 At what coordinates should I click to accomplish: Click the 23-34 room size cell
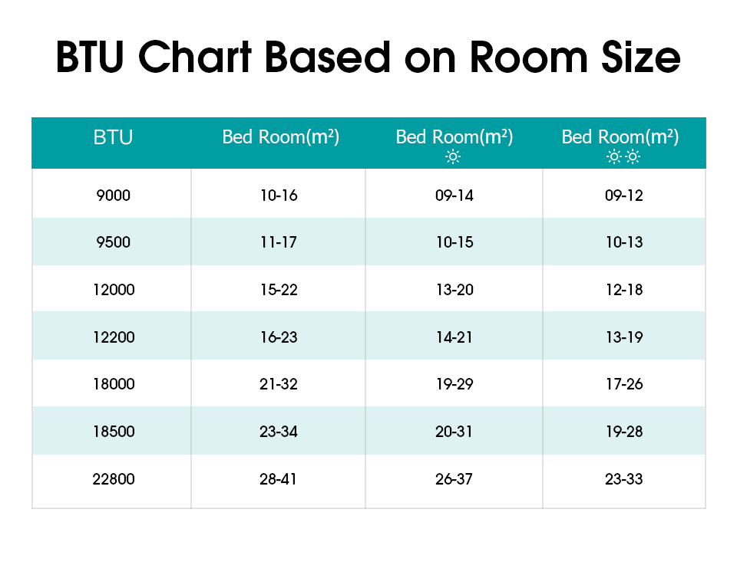click(278, 432)
